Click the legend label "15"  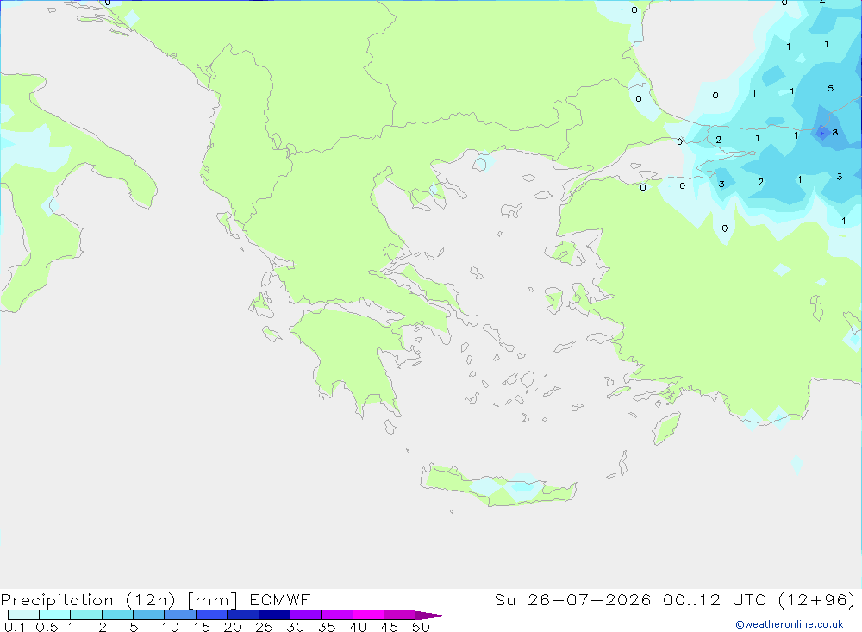[202, 627]
